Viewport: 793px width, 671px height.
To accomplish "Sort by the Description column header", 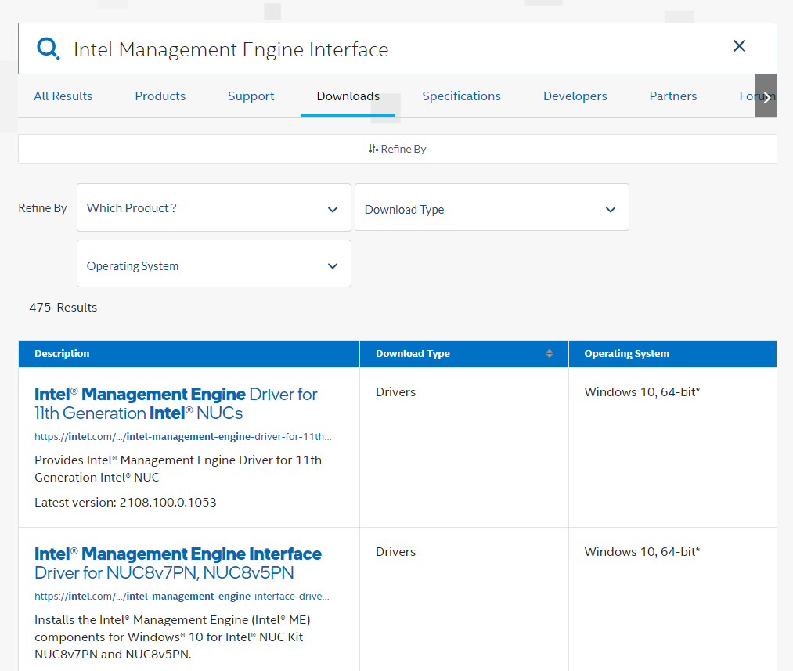I will pos(62,354).
